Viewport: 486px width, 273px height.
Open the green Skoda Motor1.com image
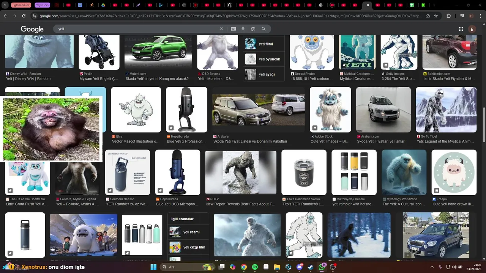(158, 52)
